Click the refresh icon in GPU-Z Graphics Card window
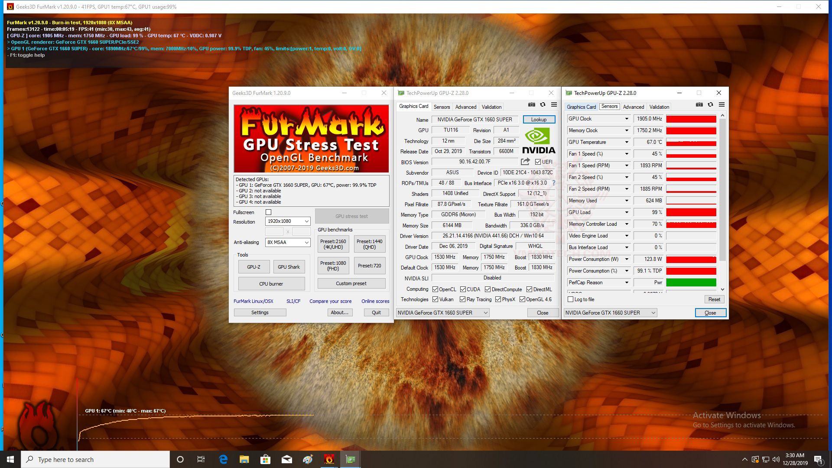Screen dimensions: 832x468 [x=543, y=104]
